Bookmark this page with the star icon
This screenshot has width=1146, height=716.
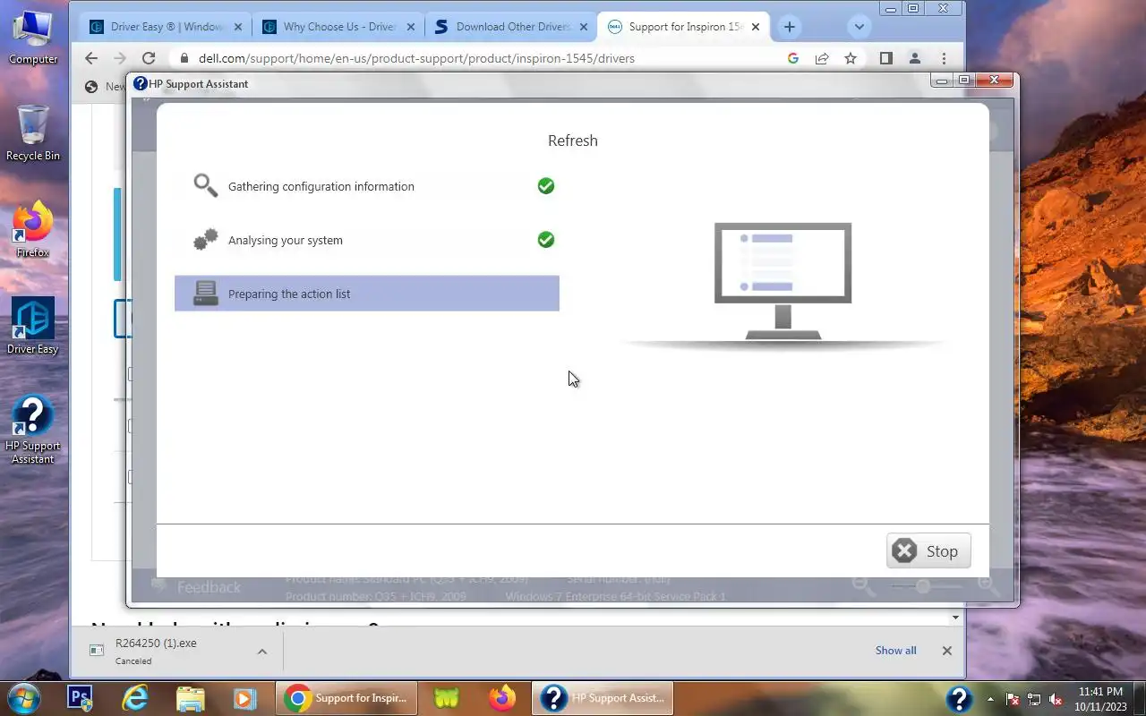851,58
